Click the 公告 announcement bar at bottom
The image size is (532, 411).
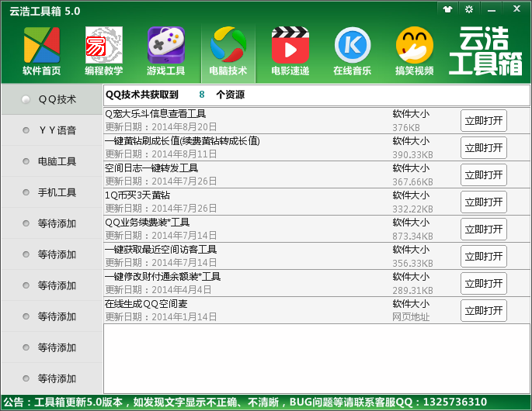pos(266,402)
